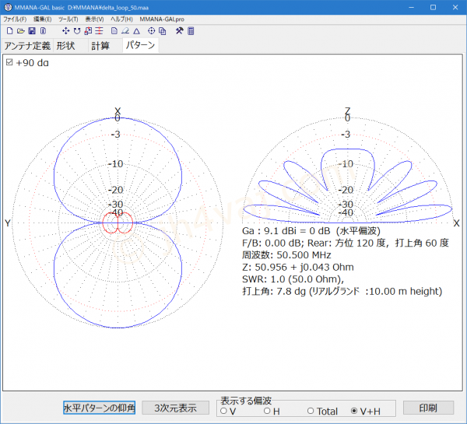Viewport: 467px width, 424px height.
Task: Click the crosshair target toolbar icon
Action: coord(151,31)
